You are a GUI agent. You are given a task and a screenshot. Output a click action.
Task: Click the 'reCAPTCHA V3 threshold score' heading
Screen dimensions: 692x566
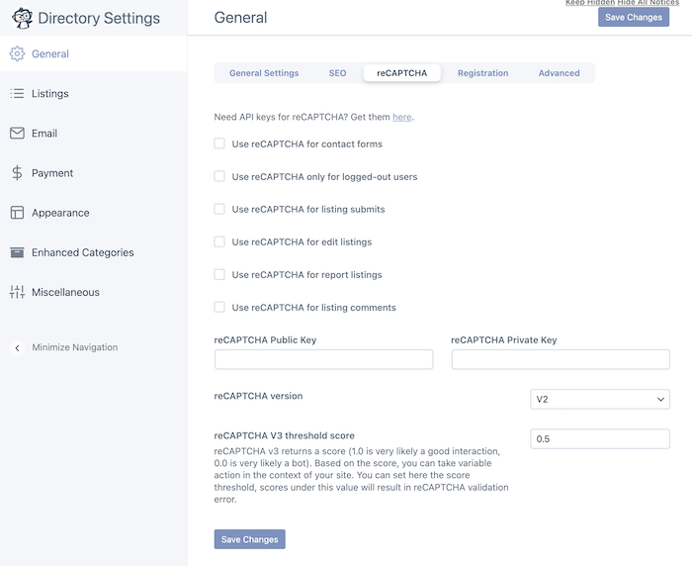(285, 435)
